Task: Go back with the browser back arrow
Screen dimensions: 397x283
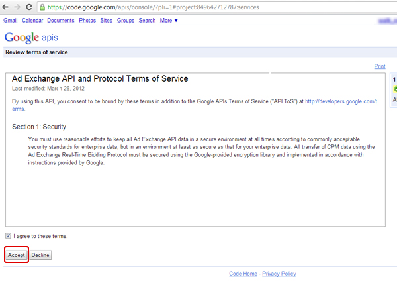Action: [x=5, y=7]
